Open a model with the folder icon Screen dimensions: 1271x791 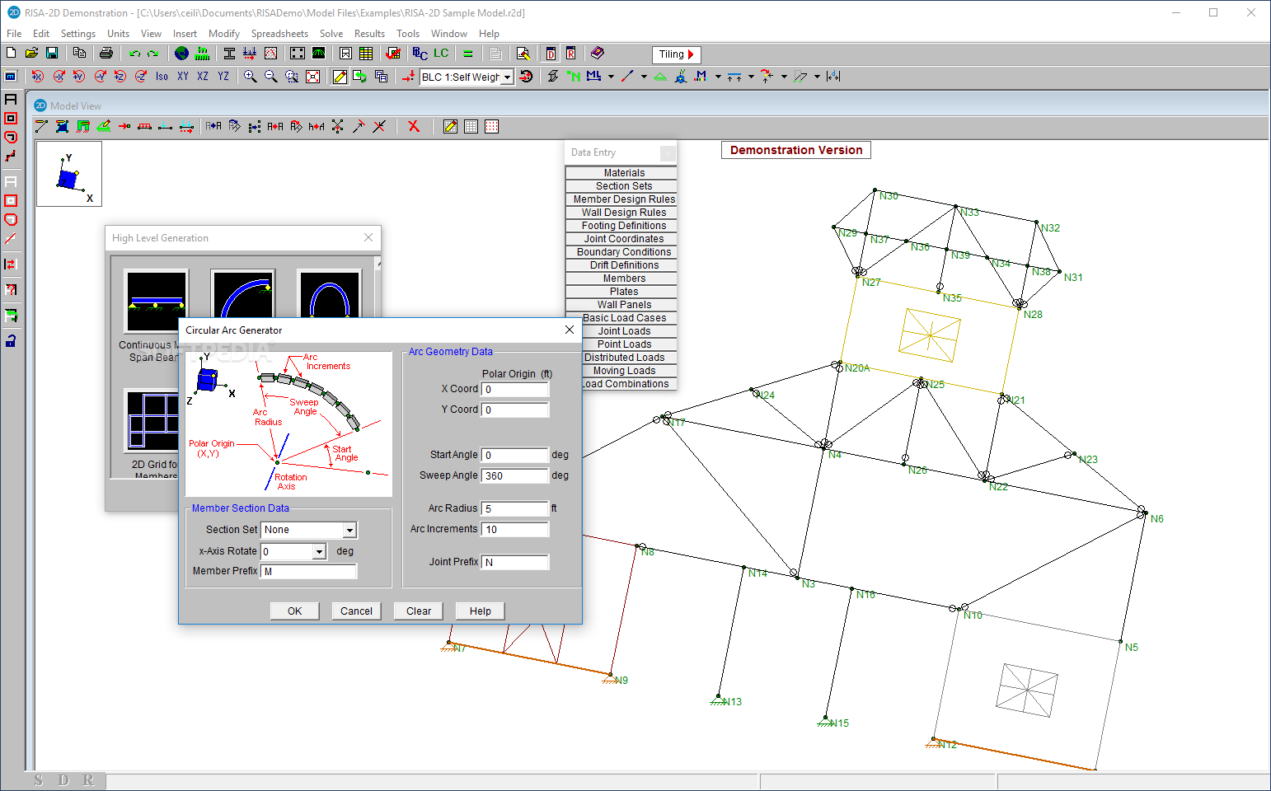point(31,53)
